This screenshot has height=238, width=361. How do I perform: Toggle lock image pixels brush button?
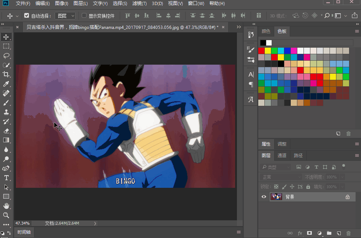tap(284, 187)
